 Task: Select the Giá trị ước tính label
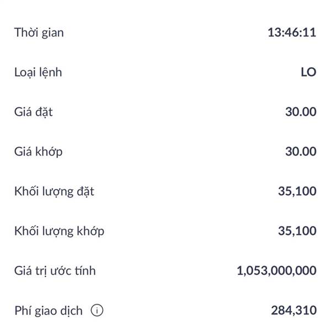click(55, 271)
